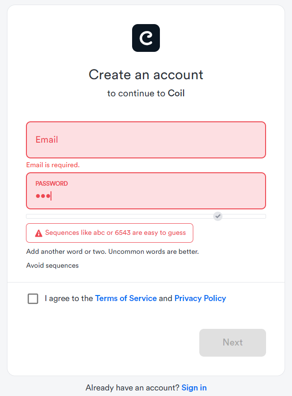
Task: Click the "I agree to the" label text
Action: [69, 298]
